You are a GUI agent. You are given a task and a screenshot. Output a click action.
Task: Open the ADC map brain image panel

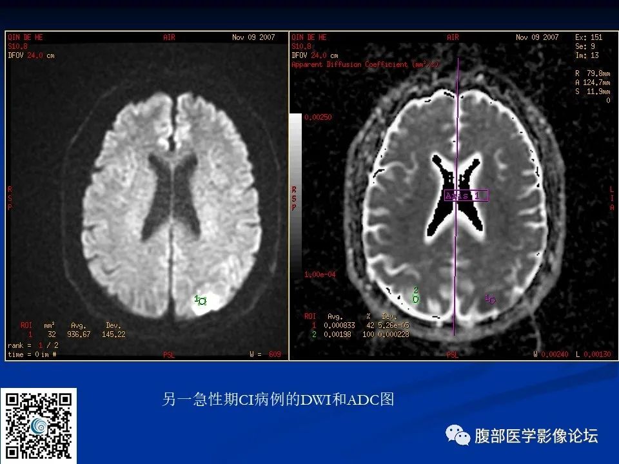(453, 196)
